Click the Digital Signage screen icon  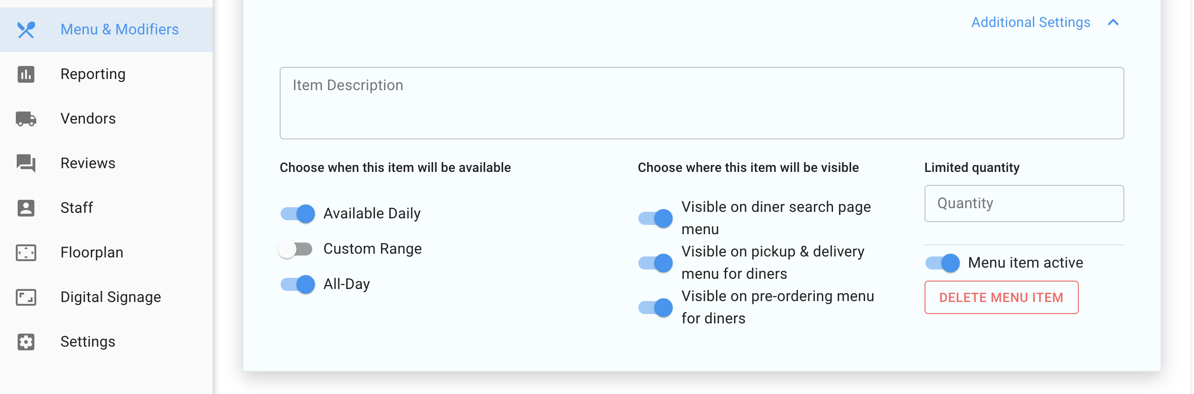pos(26,297)
